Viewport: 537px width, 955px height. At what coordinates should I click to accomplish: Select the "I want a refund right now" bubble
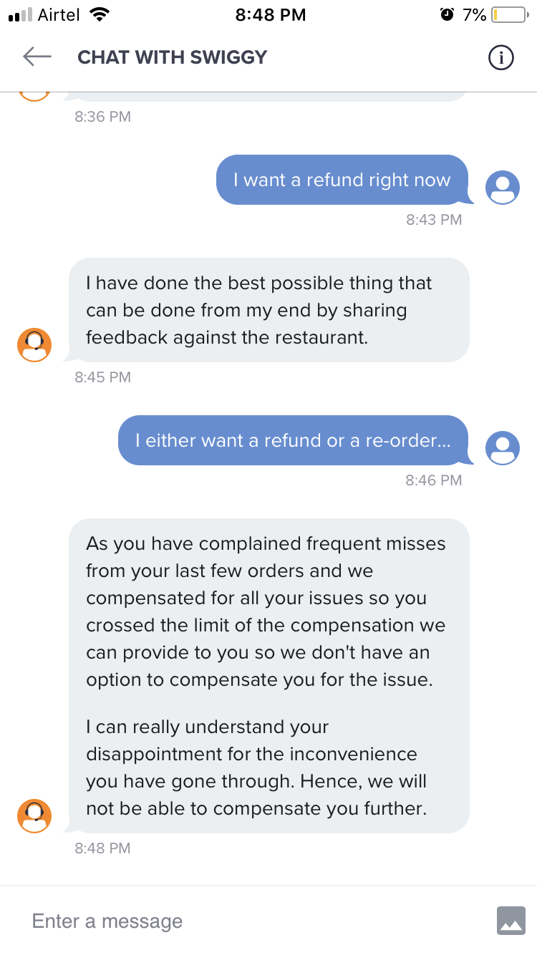[x=342, y=180]
